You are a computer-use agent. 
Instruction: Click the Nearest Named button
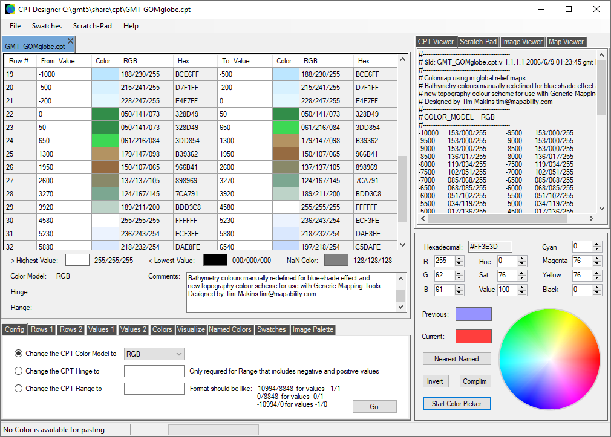click(457, 359)
